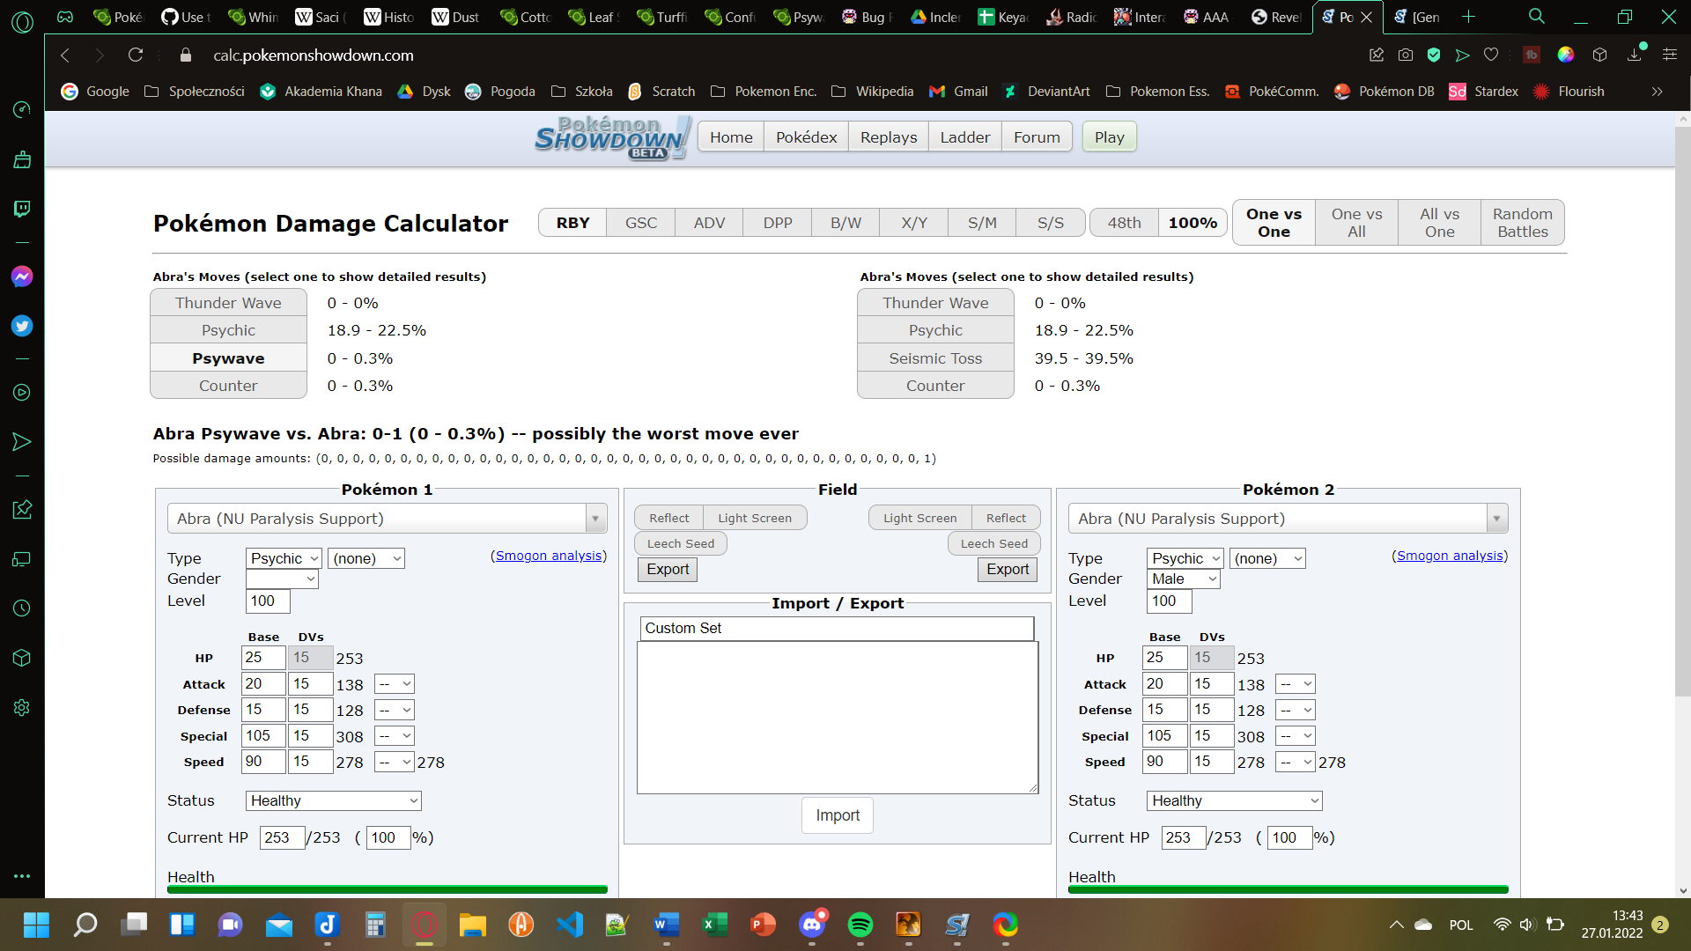
Task: Select Pokémon 2's Seismic Toss move
Action: pyautogui.click(x=935, y=358)
